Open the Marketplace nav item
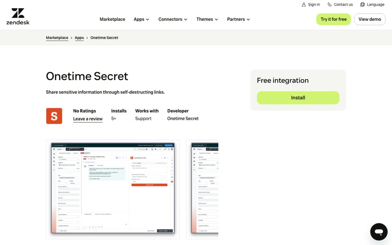The width and height of the screenshot is (392, 245). click(x=112, y=19)
